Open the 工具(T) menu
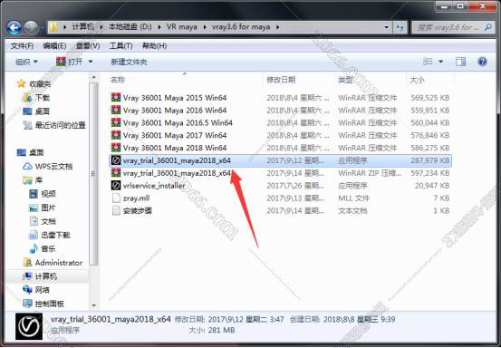The image size is (501, 348). pyautogui.click(x=120, y=46)
